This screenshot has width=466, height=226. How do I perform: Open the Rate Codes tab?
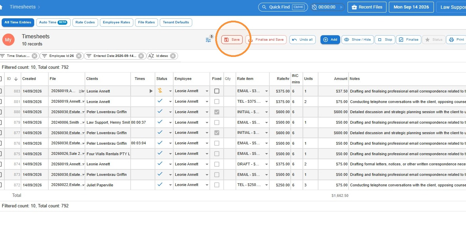85,22
